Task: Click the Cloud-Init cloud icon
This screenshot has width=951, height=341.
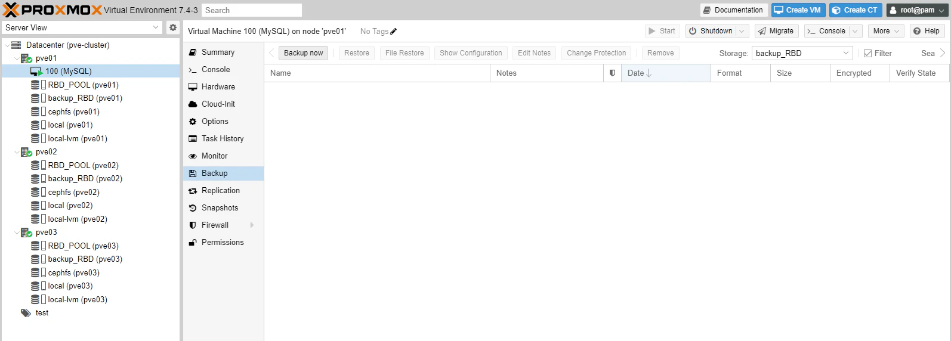Action: 193,104
